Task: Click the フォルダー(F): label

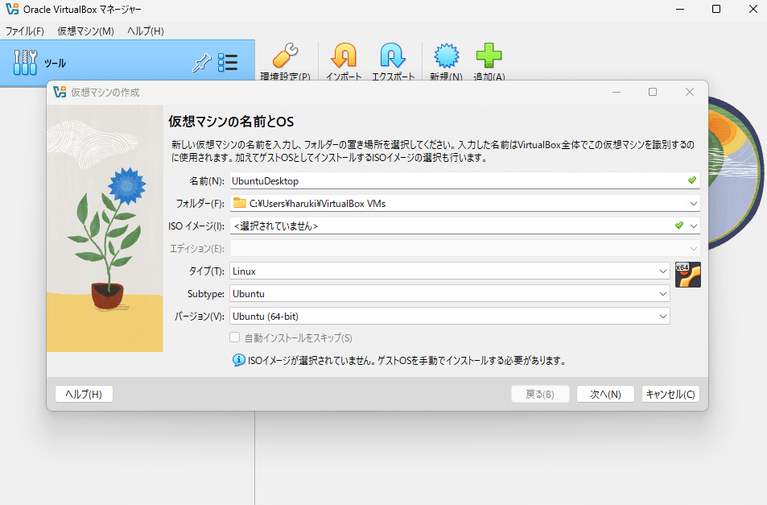Action: [200, 204]
